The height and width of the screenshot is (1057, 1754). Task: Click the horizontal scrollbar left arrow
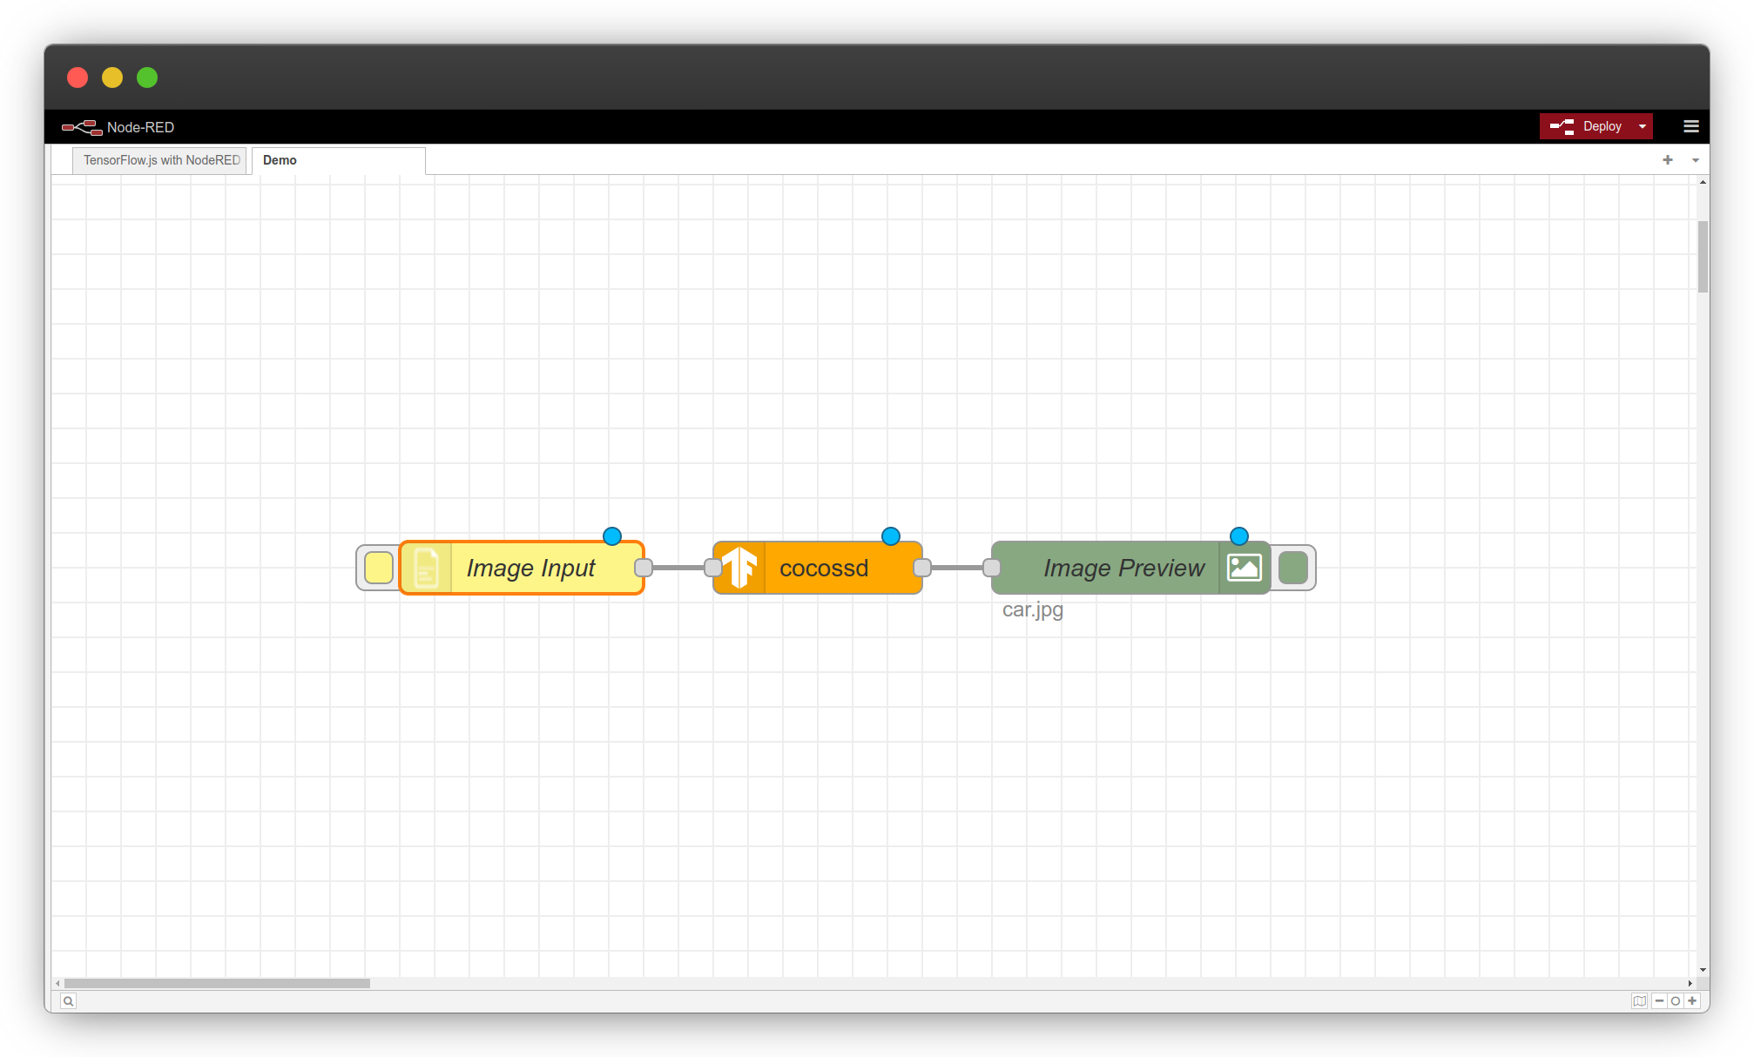click(57, 983)
